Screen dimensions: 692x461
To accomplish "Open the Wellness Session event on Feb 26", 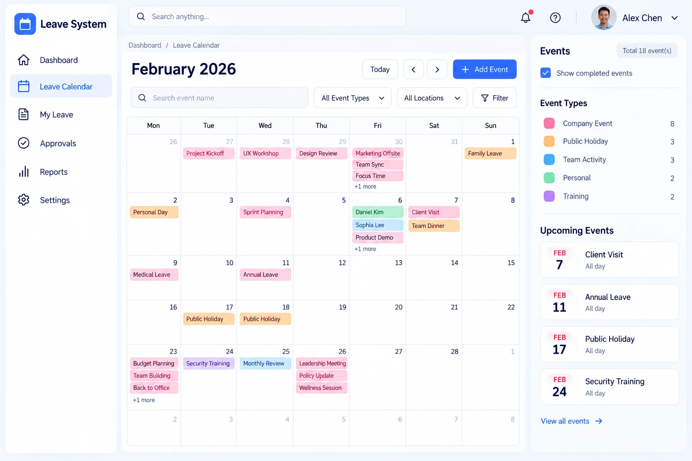I will coord(322,388).
